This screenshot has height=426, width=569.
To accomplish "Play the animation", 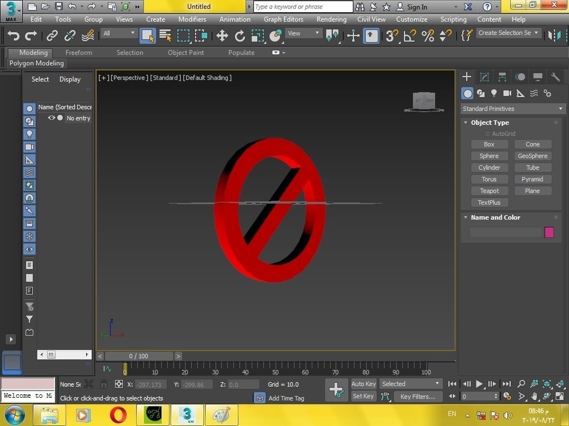I will 479,384.
